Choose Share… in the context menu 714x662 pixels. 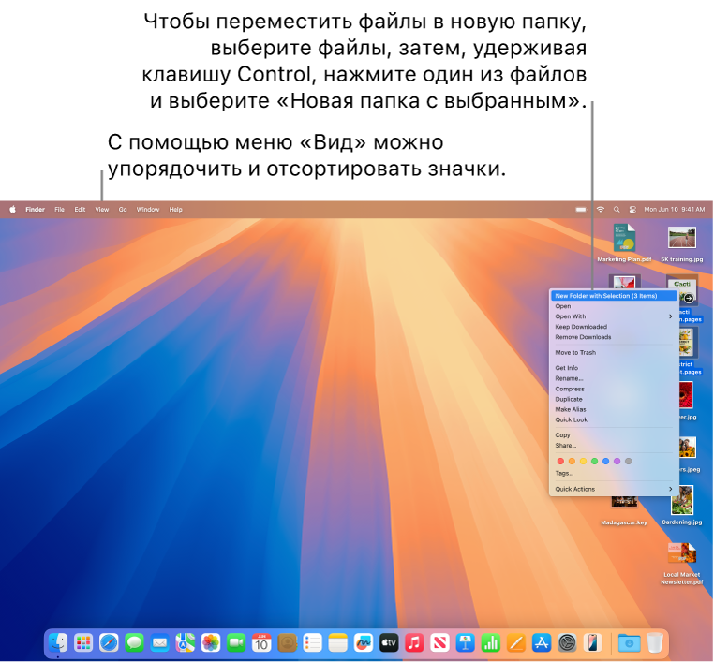pos(614,446)
